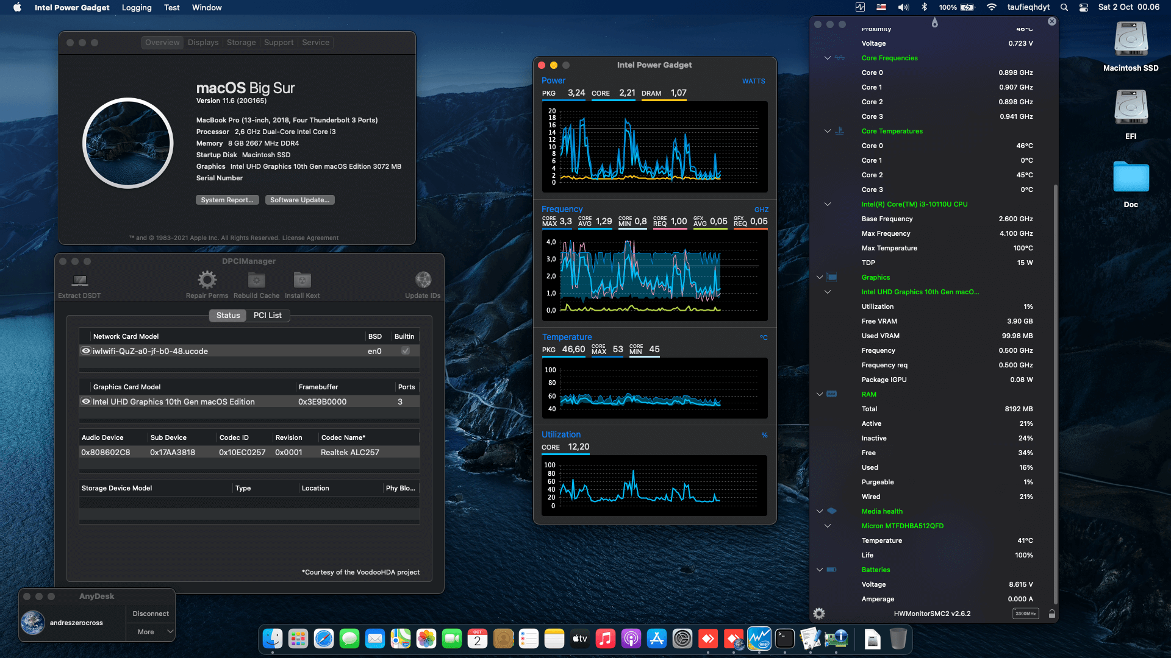Click the Wi-Fi status icon
This screenshot has width=1171, height=658.
click(992, 7)
